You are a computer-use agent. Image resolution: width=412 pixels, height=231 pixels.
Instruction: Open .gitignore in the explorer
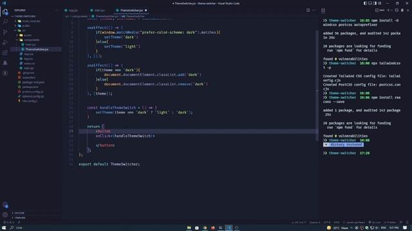click(x=28, y=73)
